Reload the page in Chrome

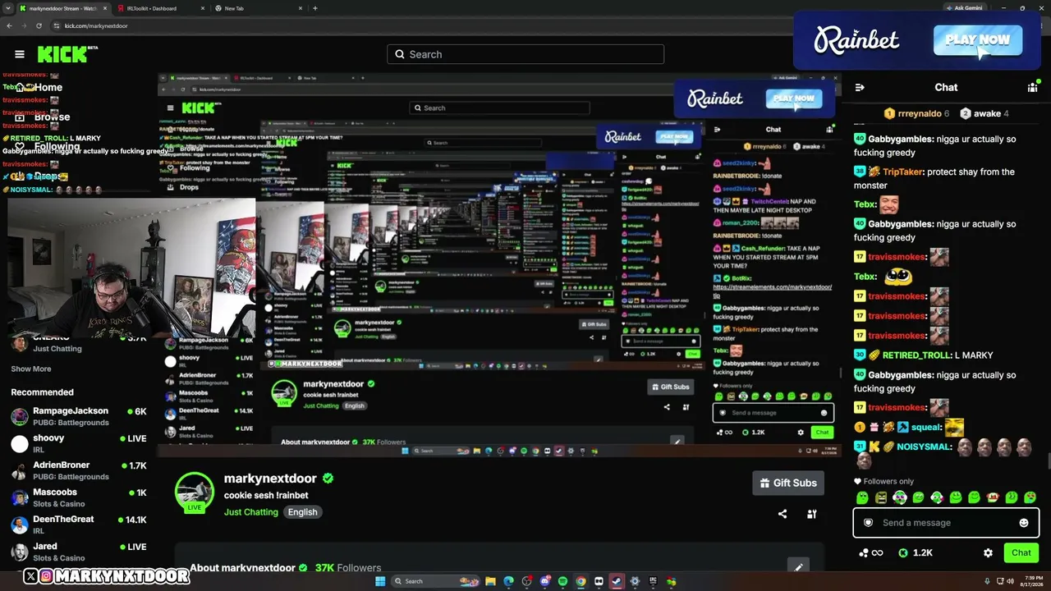(x=40, y=25)
